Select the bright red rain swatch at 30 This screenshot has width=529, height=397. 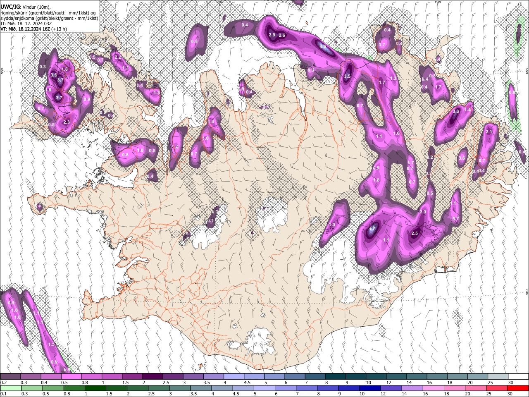click(518, 388)
